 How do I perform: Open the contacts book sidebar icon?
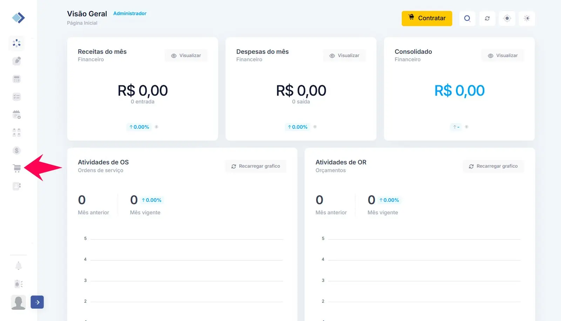16,186
